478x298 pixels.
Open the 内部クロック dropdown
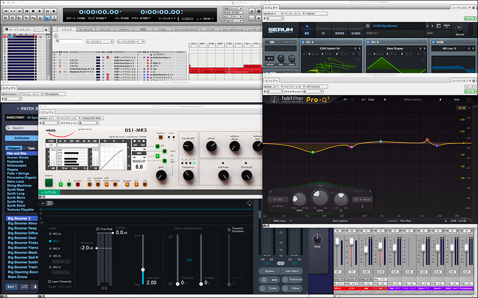click(233, 9)
